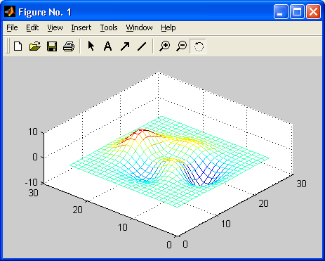Open the File menu
This screenshot has height=261, width=325.
point(12,27)
